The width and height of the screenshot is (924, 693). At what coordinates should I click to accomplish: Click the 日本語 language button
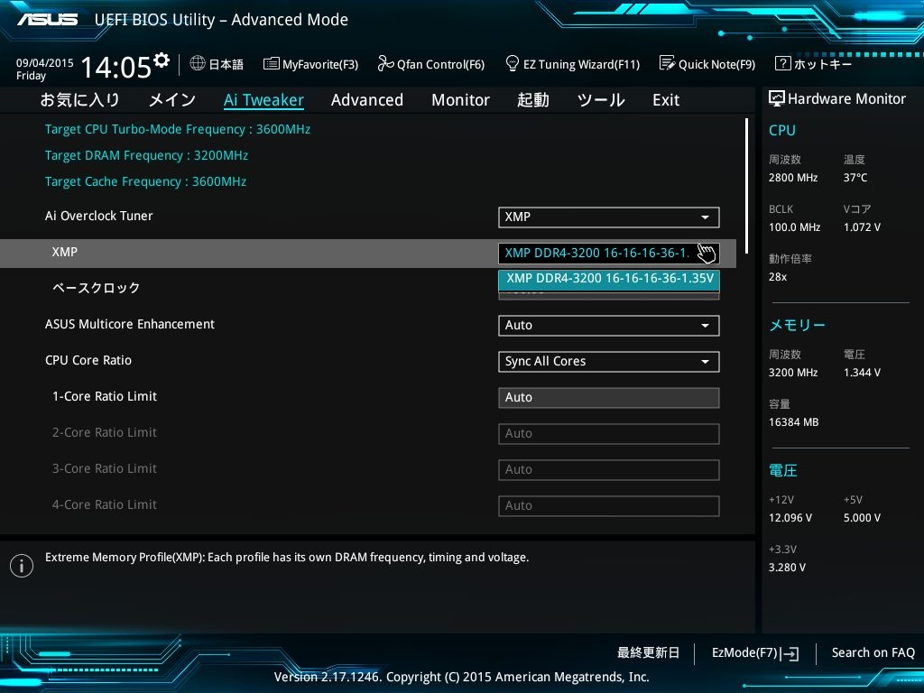tap(217, 64)
